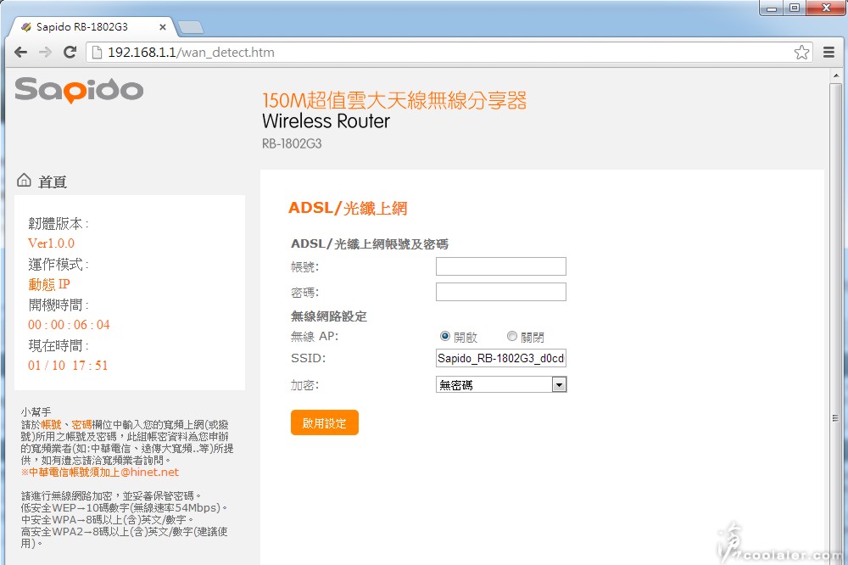
Task: Bookmark this page with the star icon
Action: tap(801, 52)
